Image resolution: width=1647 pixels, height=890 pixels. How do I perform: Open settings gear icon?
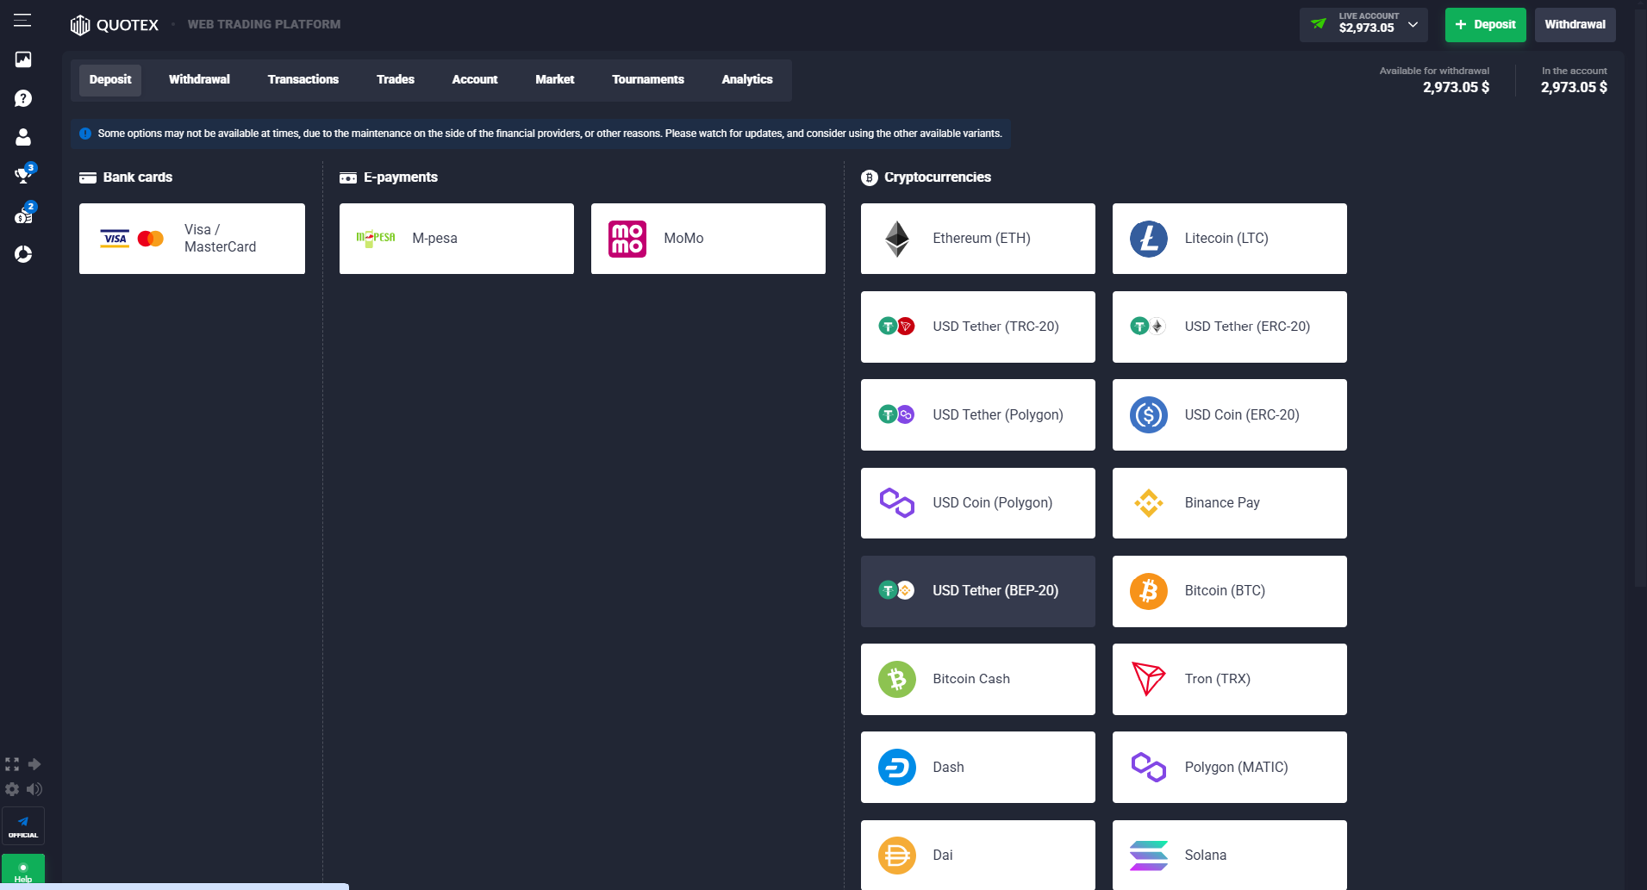12,789
